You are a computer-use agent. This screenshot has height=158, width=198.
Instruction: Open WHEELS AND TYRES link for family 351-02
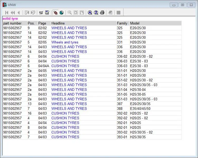[69, 80]
